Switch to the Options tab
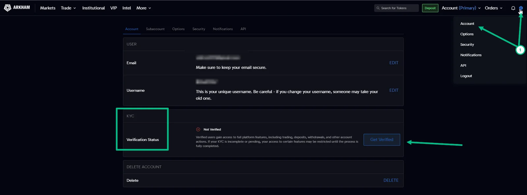The height and width of the screenshot is (195, 527). point(178,29)
